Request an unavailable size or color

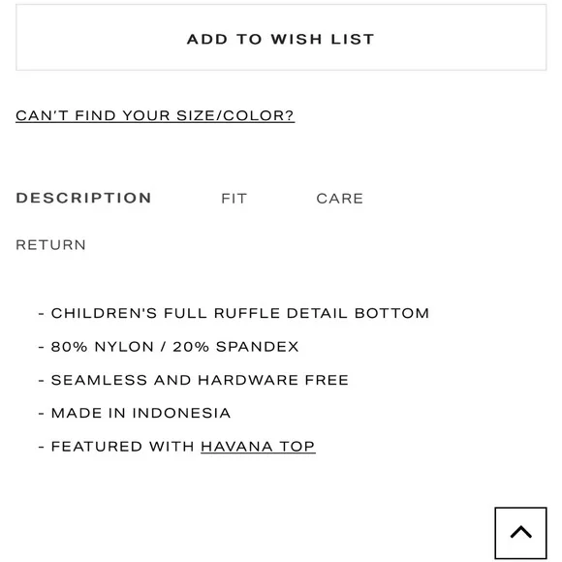pos(155,115)
